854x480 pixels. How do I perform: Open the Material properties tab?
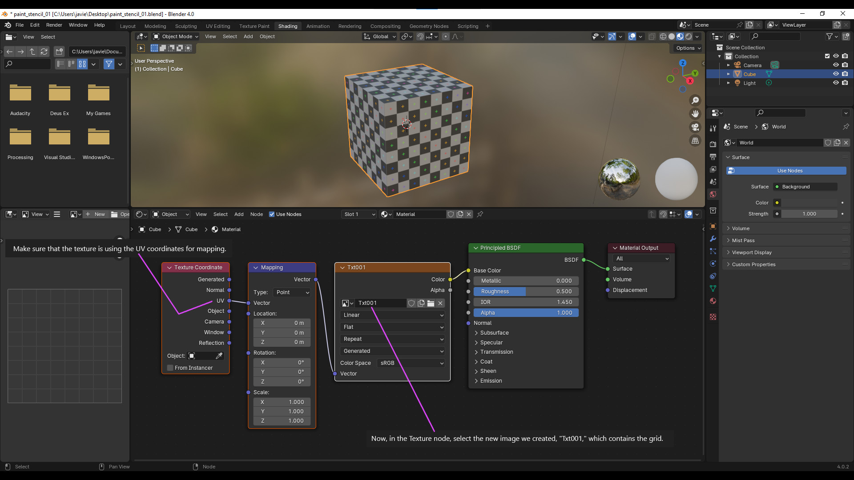(x=713, y=300)
